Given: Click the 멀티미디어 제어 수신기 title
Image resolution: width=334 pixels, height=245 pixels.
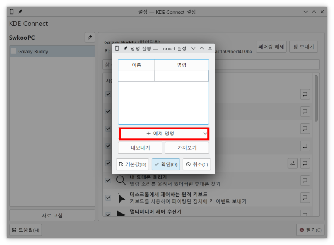Looking at the screenshot, I should tap(156, 212).
